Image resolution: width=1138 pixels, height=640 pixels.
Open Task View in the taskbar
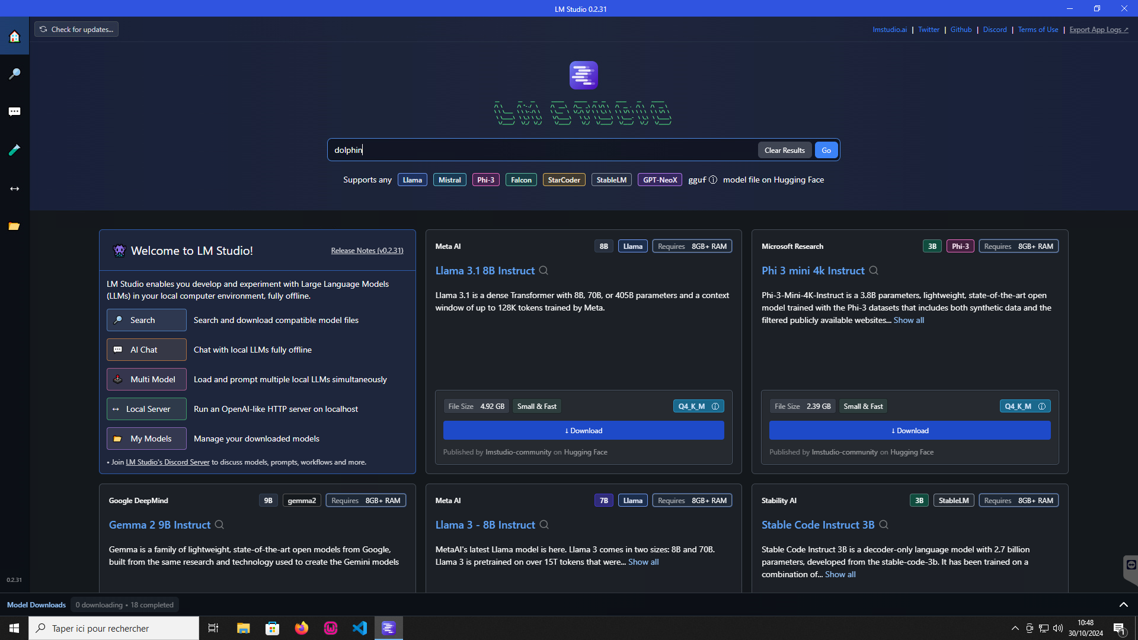coord(213,628)
